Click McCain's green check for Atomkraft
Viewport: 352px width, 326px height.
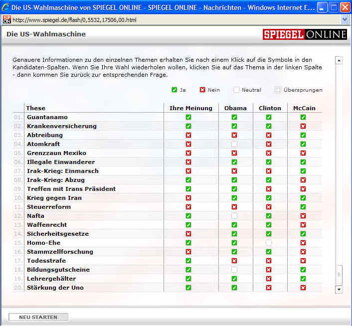tap(303, 144)
